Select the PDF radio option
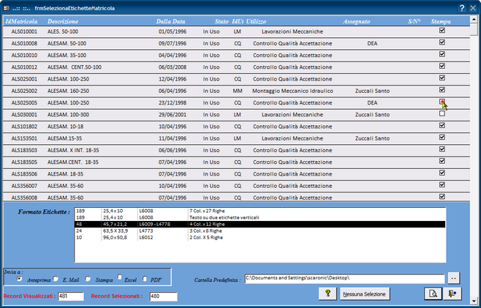481x308 pixels. click(x=145, y=279)
